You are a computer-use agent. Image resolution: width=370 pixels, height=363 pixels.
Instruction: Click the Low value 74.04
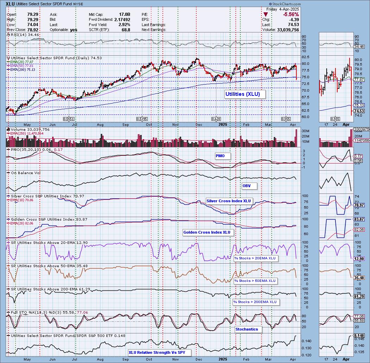tap(32, 25)
